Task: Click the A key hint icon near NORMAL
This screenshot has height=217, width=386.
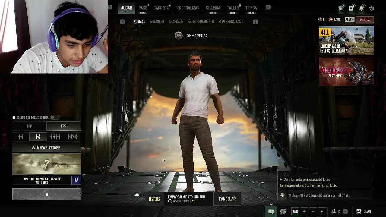Action: click(x=122, y=22)
